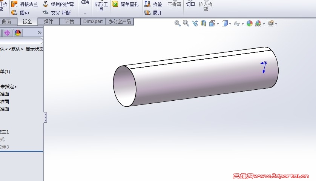Open the 评估 evaluate tab
Screen dimensions: 316x181
click(70, 21)
